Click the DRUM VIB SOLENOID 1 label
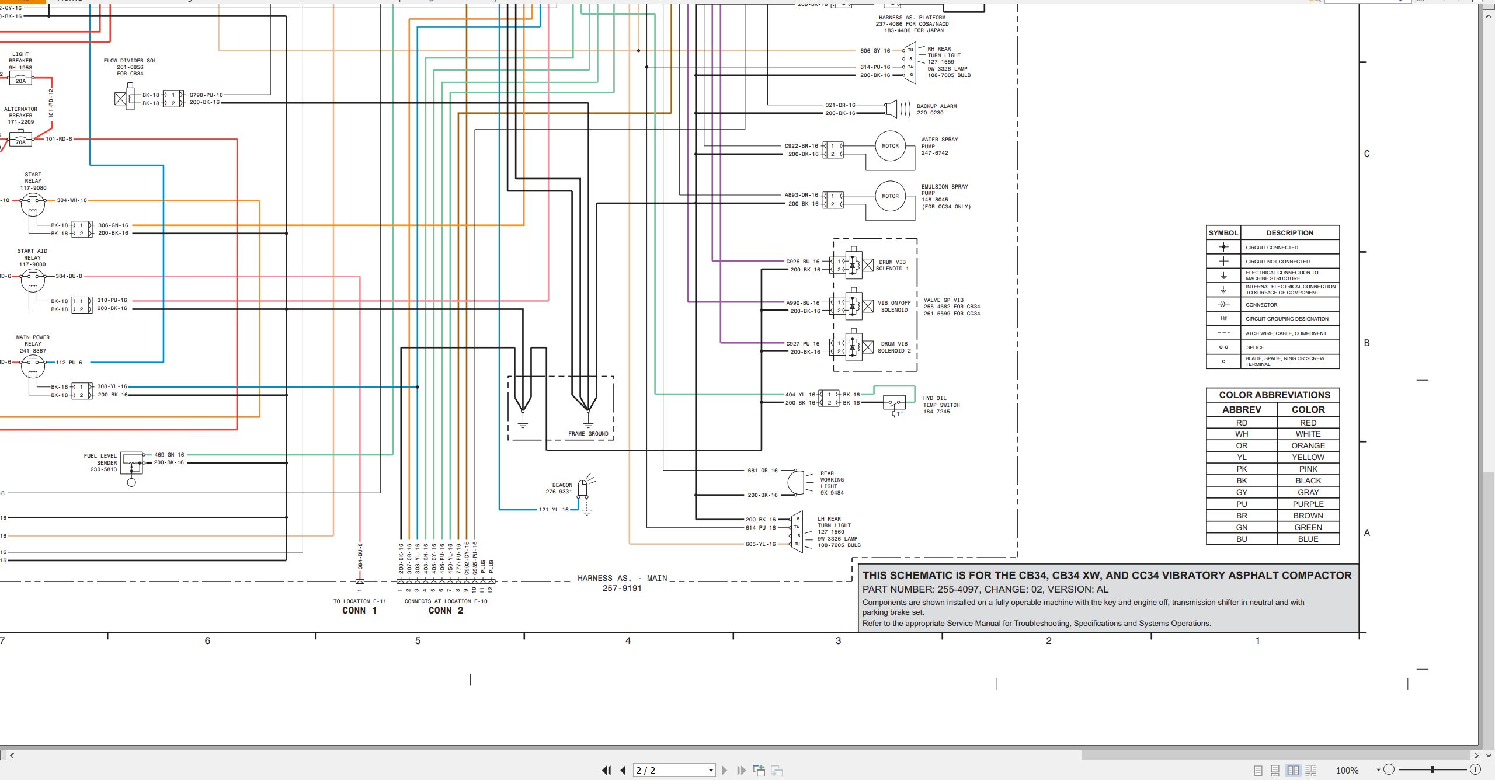The width and height of the screenshot is (1495, 780). 892,265
